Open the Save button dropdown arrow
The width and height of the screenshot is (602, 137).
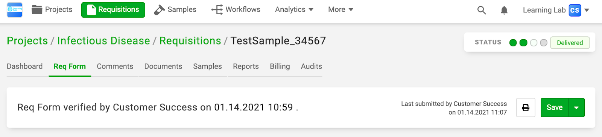click(x=576, y=108)
